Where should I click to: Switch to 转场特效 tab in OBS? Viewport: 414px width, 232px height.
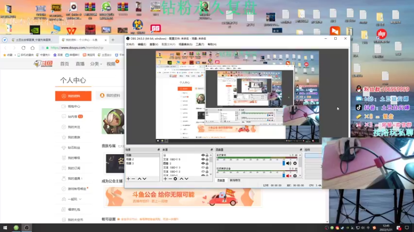[235, 180]
